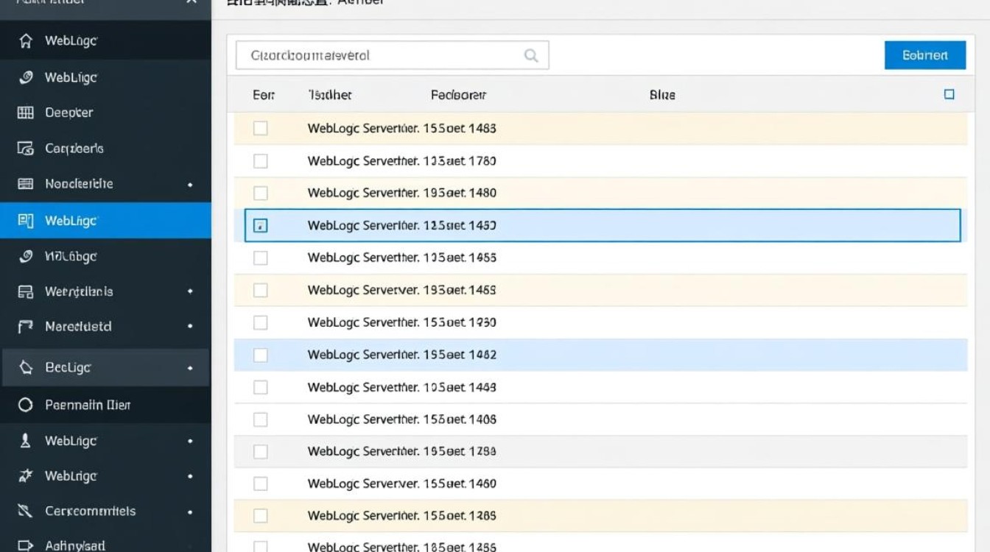Select the highlighted row ending 1482
Screen dimensions: 990x552
click(x=260, y=355)
